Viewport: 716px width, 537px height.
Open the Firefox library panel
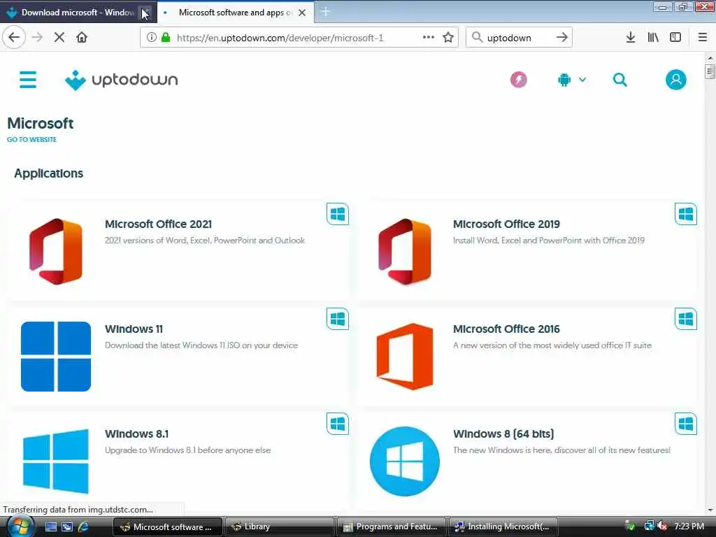[x=653, y=38]
